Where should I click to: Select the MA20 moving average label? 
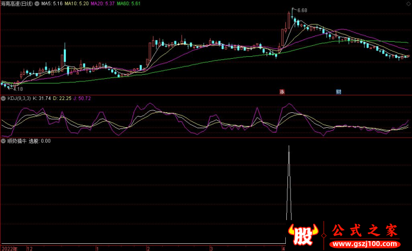click(x=101, y=4)
